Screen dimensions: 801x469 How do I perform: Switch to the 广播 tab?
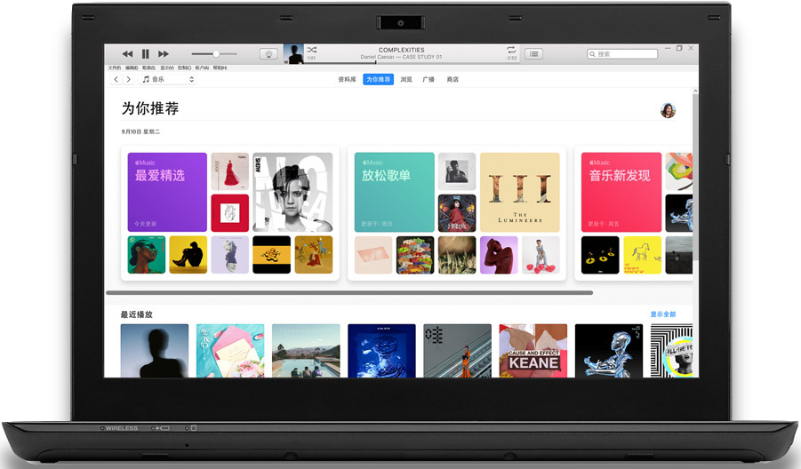click(429, 80)
